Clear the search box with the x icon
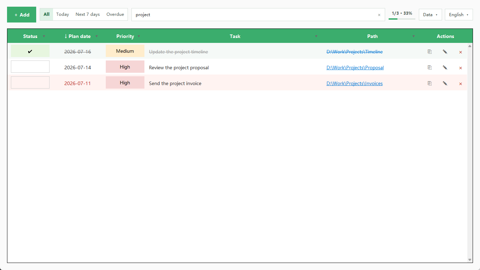Viewport: 480px width, 270px height. 379,15
